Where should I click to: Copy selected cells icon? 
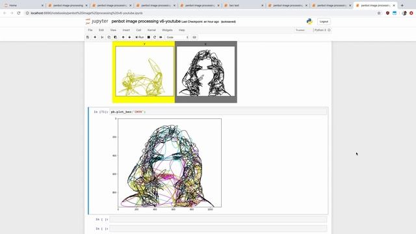pos(109,38)
